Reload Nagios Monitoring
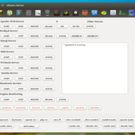Viewport: 135px width, 135px height. click(49, 100)
